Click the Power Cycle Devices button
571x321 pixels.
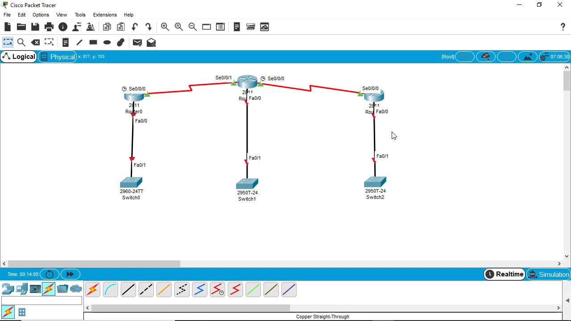pos(50,274)
